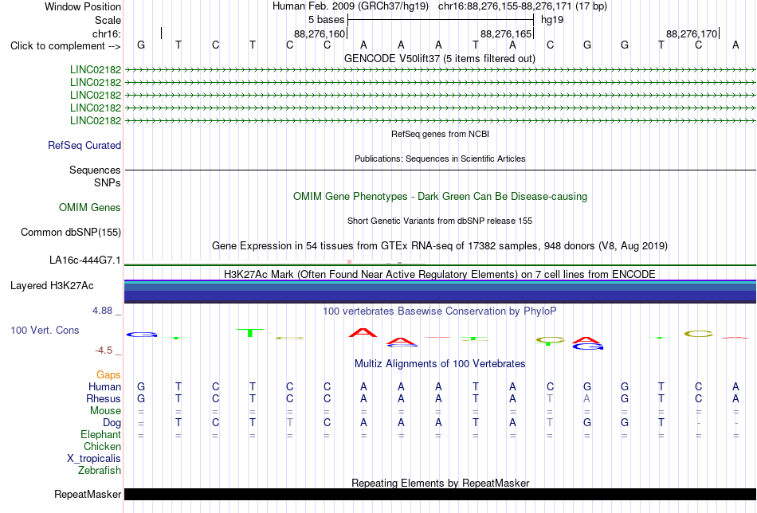Select the Human alignment row label

104,386
